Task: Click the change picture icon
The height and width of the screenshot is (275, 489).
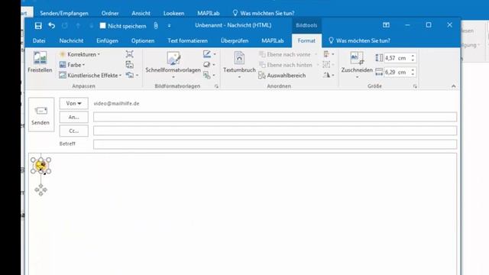Action: click(x=129, y=64)
